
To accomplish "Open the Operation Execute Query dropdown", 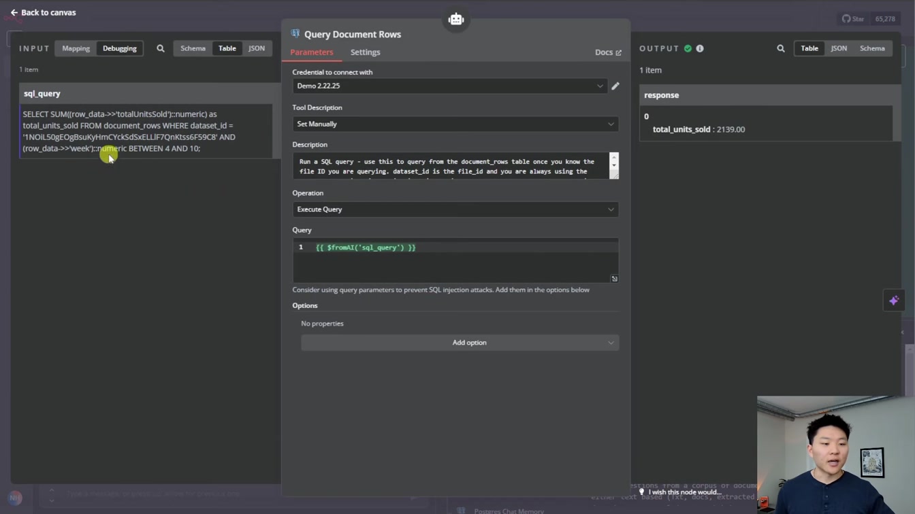I will click(x=455, y=209).
